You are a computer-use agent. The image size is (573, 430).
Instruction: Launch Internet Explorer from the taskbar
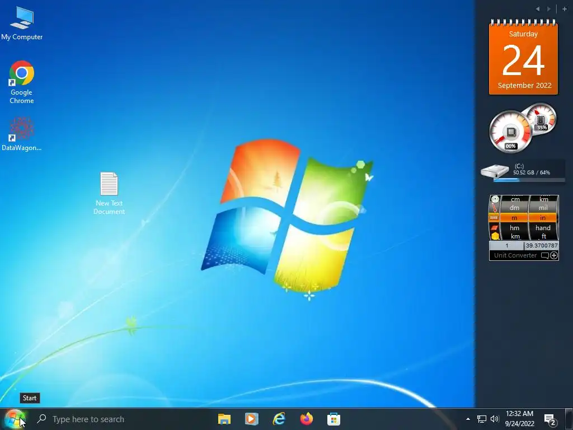coord(279,419)
